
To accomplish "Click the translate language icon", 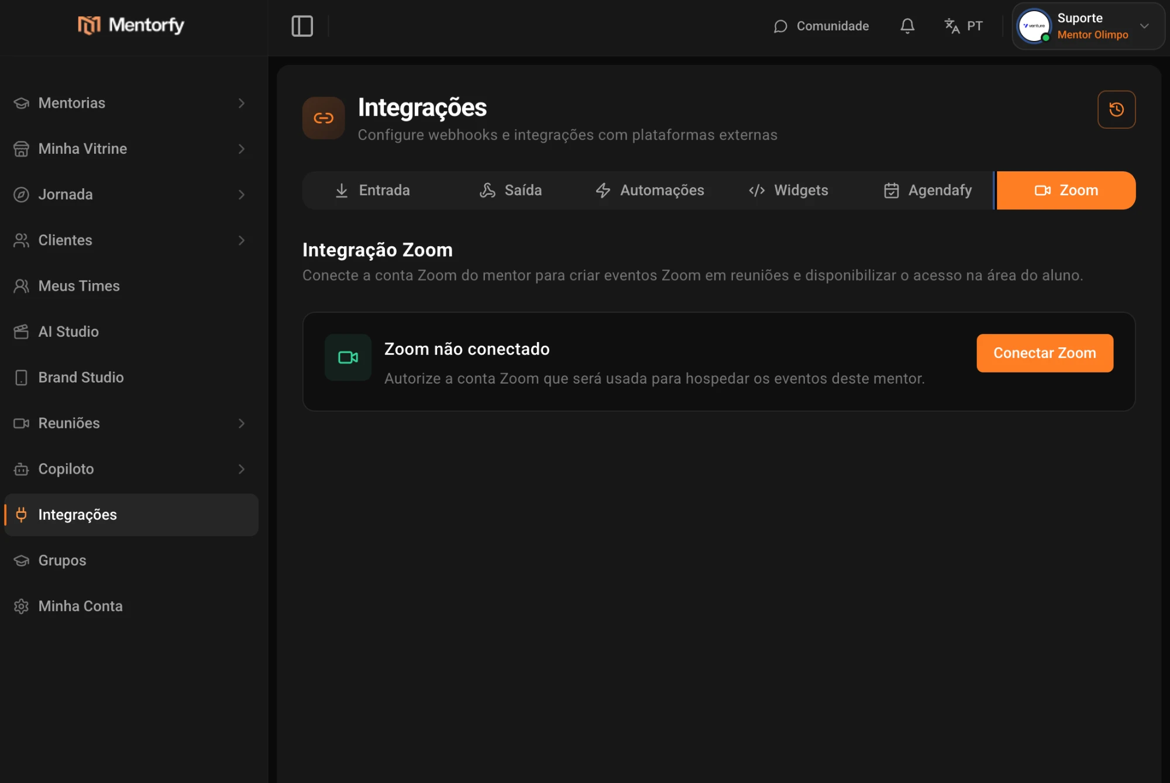I will 952,26.
